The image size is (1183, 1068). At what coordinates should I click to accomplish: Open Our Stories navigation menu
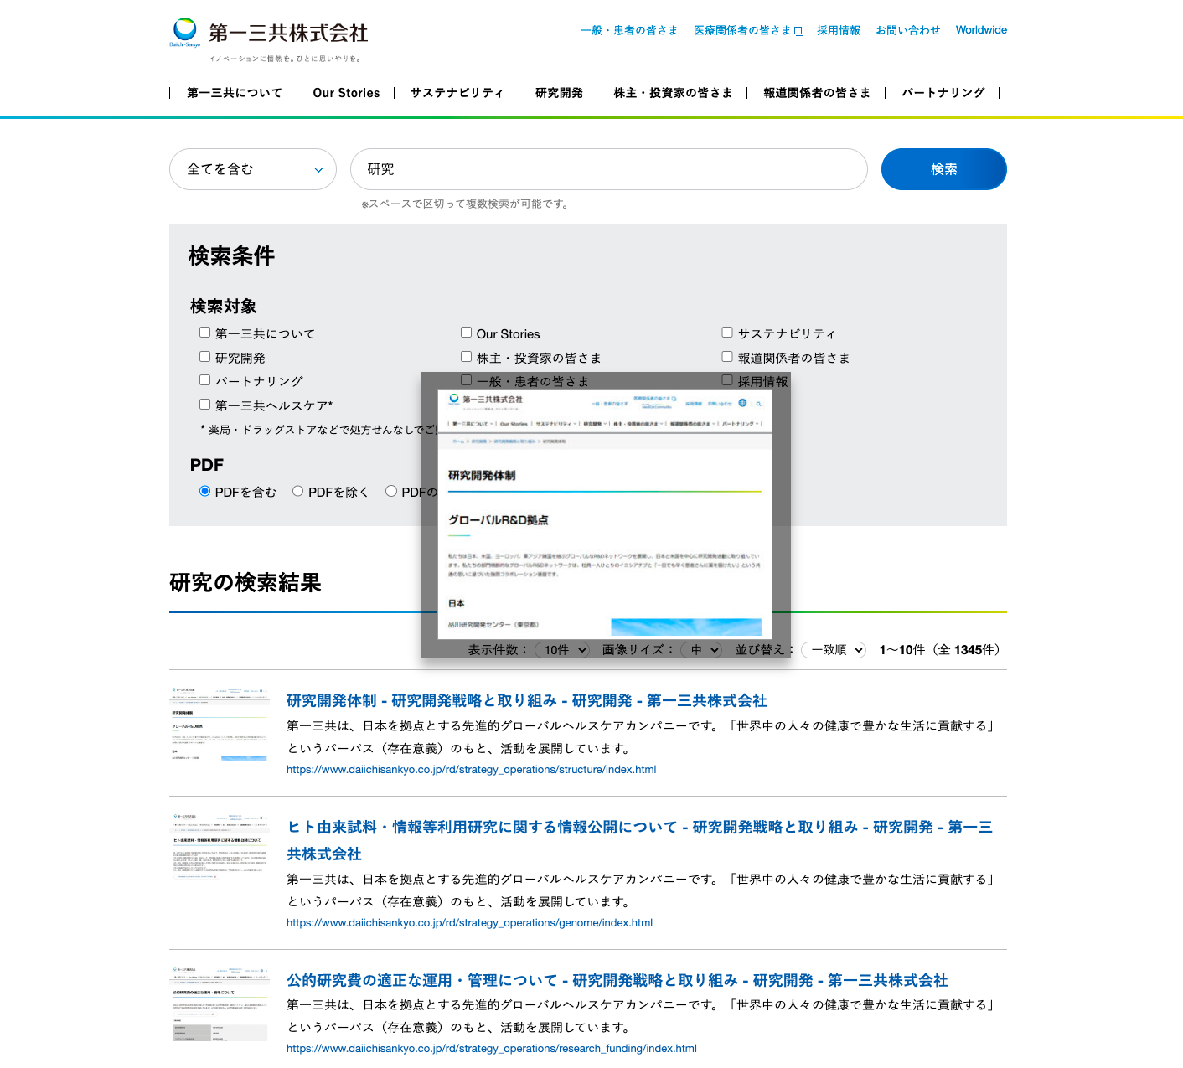(346, 93)
